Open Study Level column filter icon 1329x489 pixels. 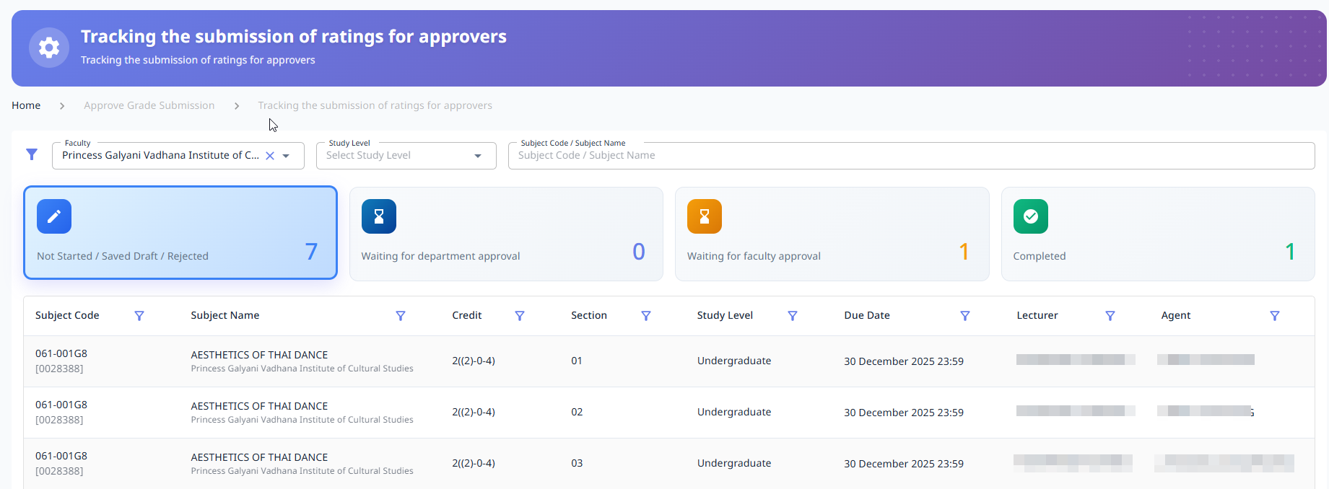[x=793, y=316]
